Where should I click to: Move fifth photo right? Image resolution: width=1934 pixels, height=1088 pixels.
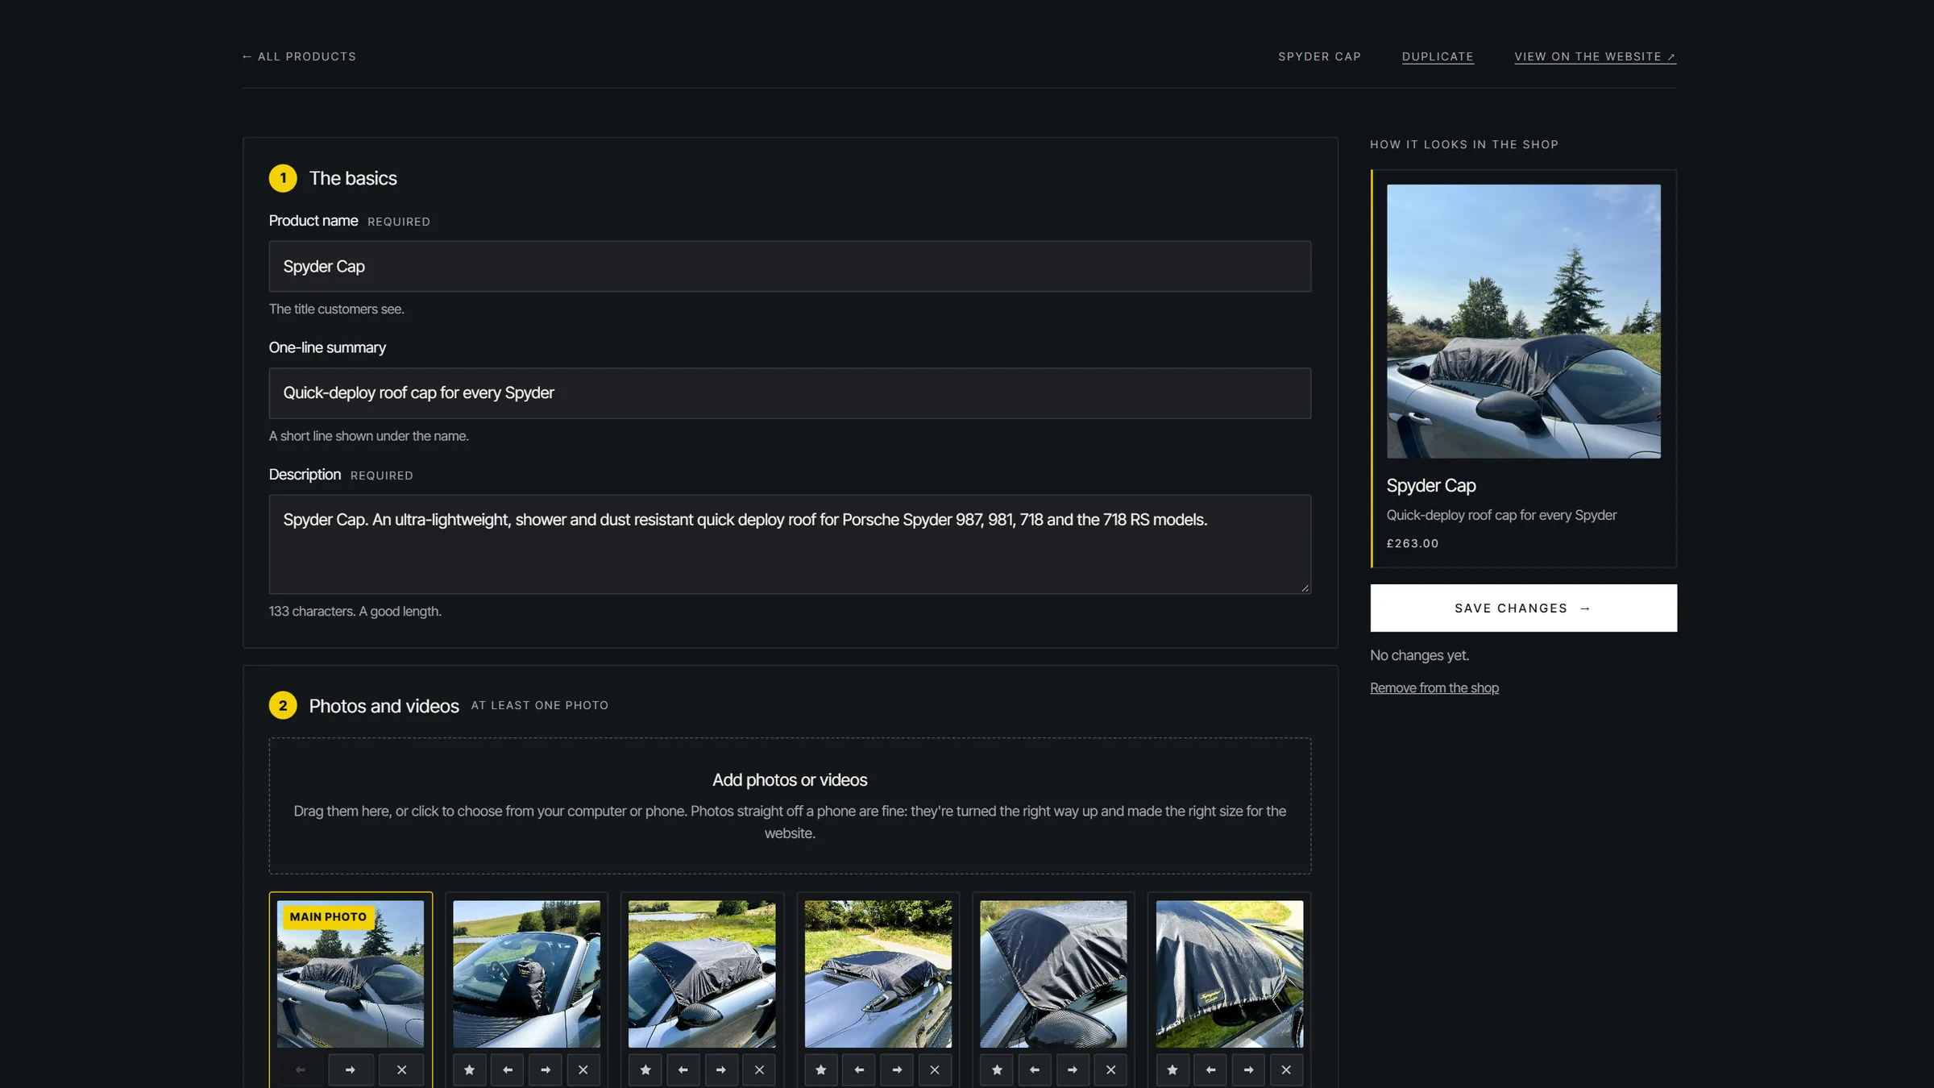coord(1073,1069)
